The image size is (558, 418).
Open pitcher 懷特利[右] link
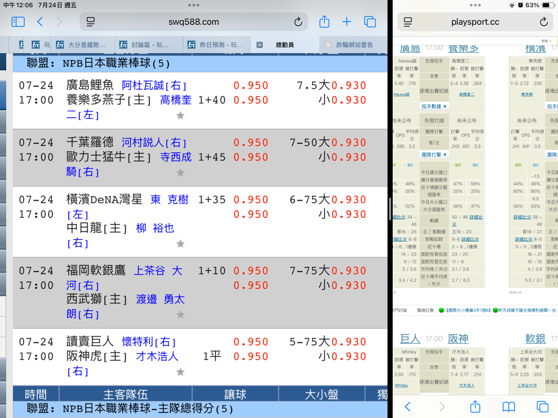148,342
